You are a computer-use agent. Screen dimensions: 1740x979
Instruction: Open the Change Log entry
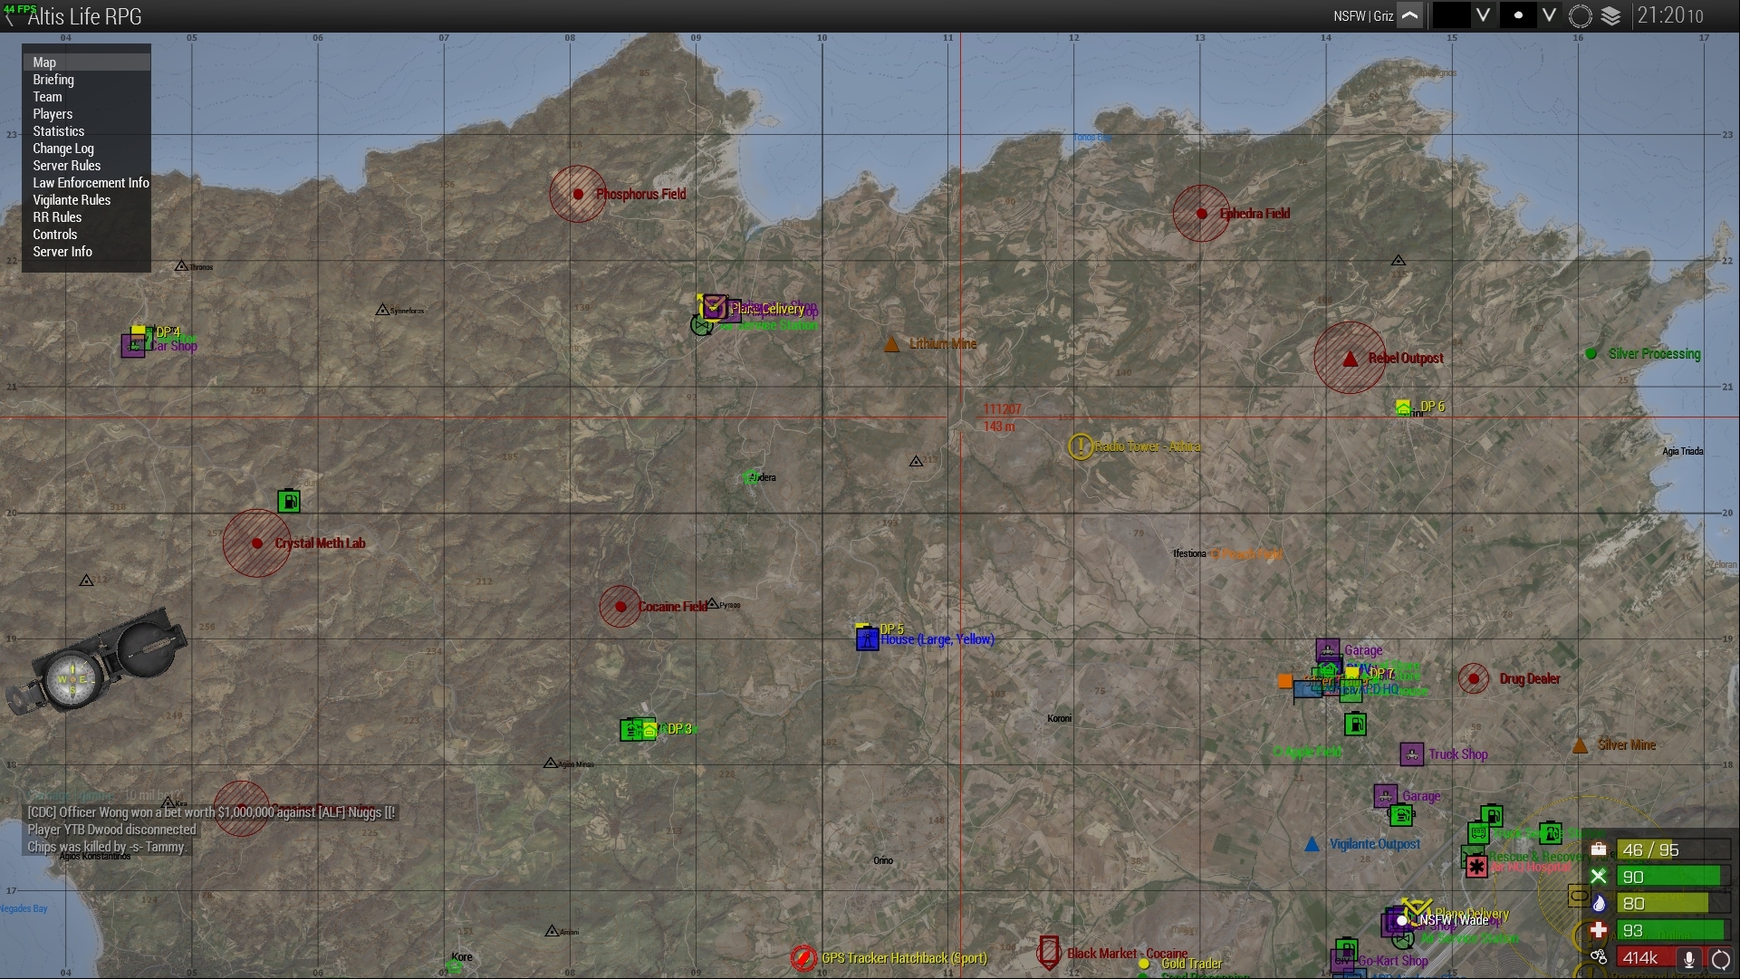click(63, 149)
